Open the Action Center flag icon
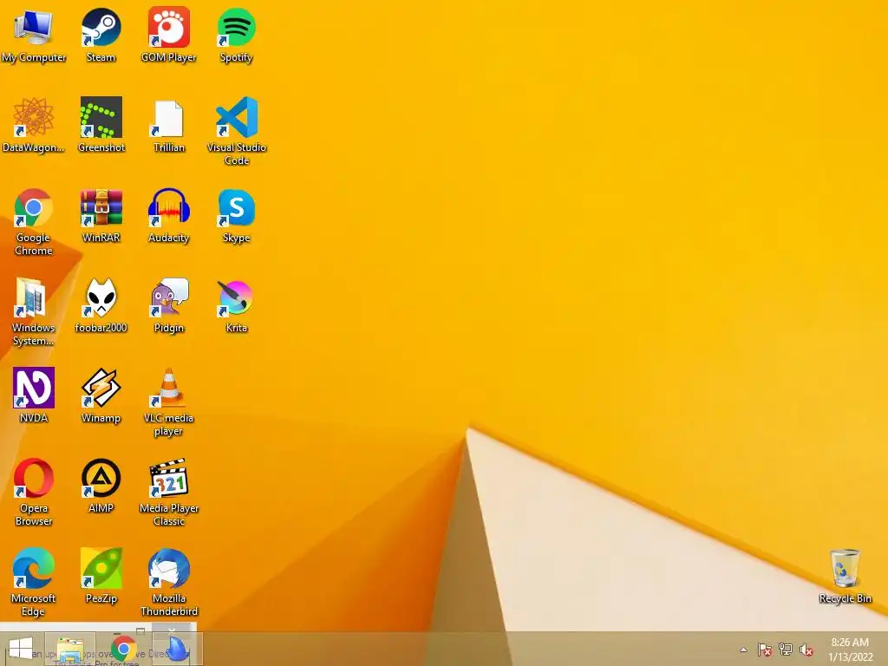The image size is (888, 666). coord(765,650)
